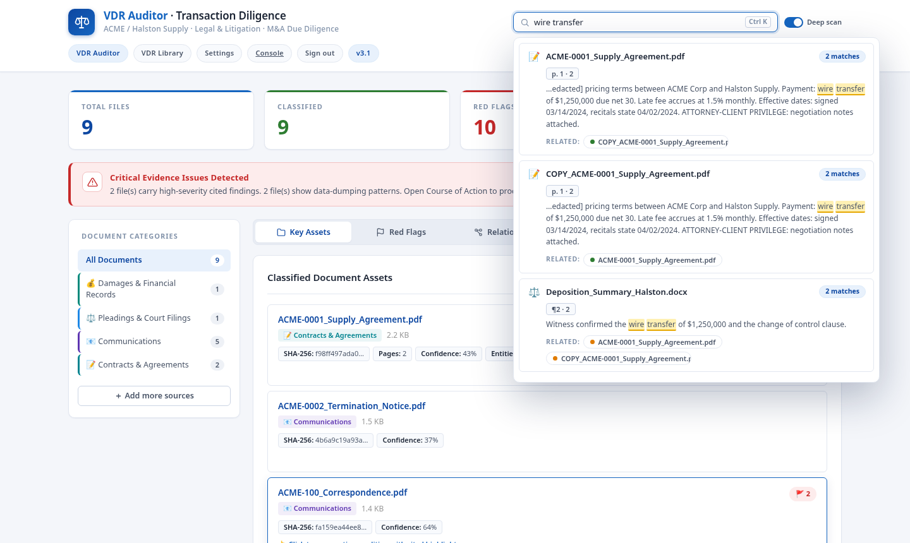
Task: Click the Red Flags stat card showing 10
Action: [x=487, y=120]
